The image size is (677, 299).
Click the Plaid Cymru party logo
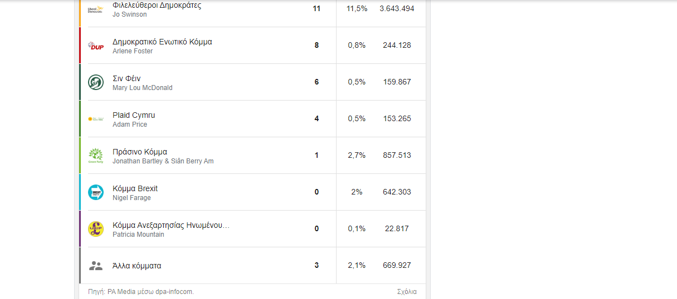click(x=96, y=119)
